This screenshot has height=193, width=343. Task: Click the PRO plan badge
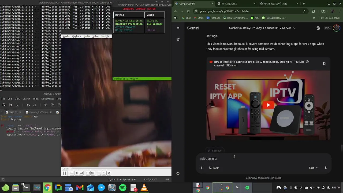(x=328, y=28)
